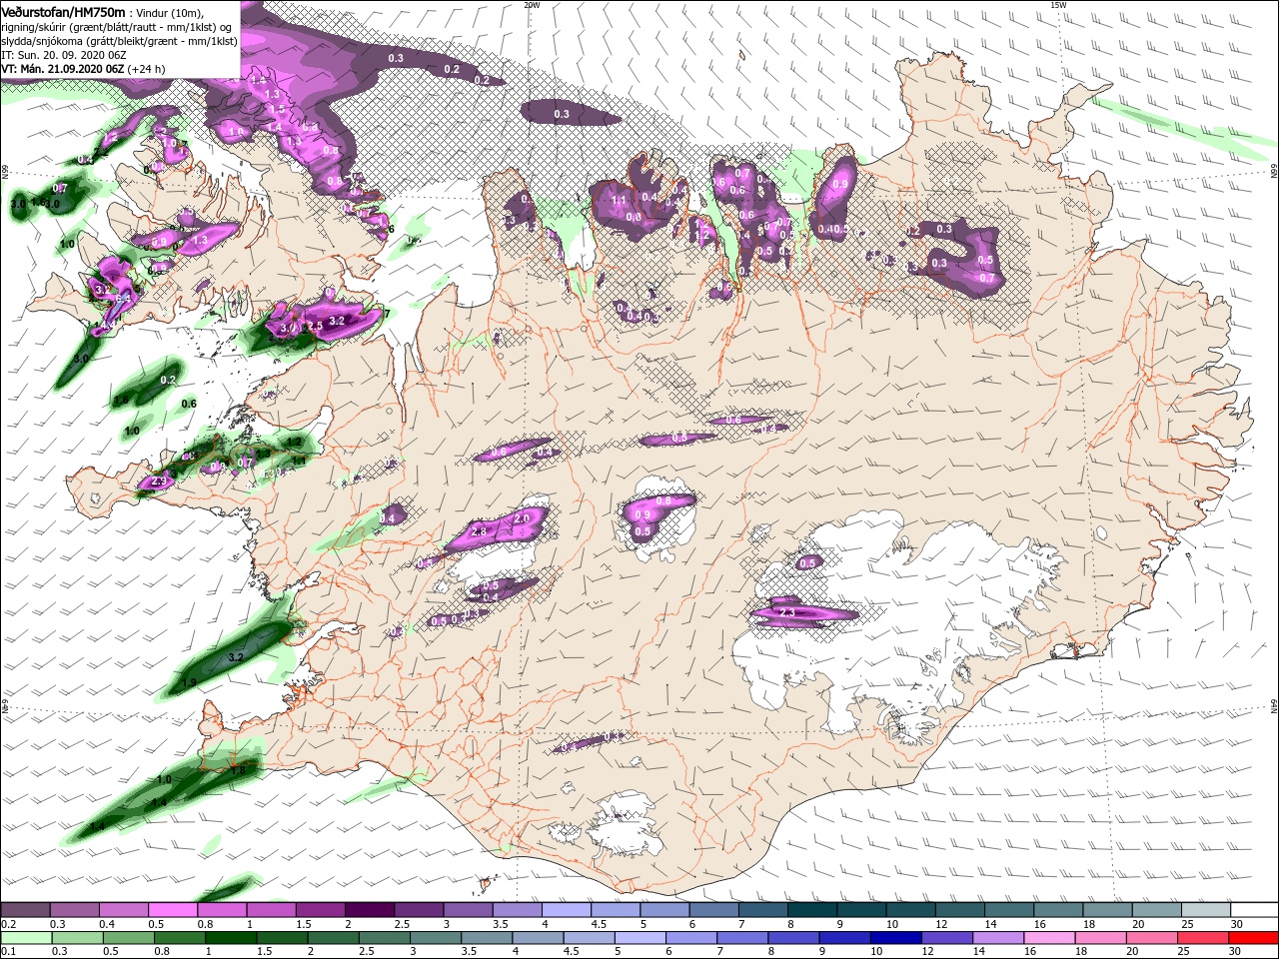Select the bright red 30+ rain legend swatch
The height and width of the screenshot is (959, 1279).
[x=1253, y=938]
